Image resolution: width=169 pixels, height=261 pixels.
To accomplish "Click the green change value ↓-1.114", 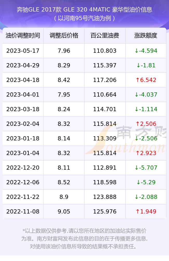I will tap(146, 109).
